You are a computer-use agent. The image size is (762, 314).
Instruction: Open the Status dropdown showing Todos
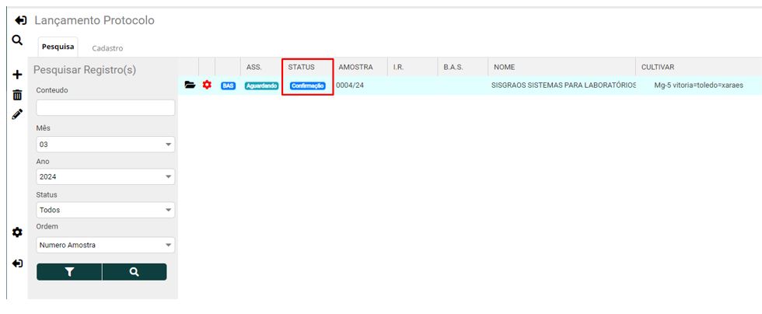point(105,210)
